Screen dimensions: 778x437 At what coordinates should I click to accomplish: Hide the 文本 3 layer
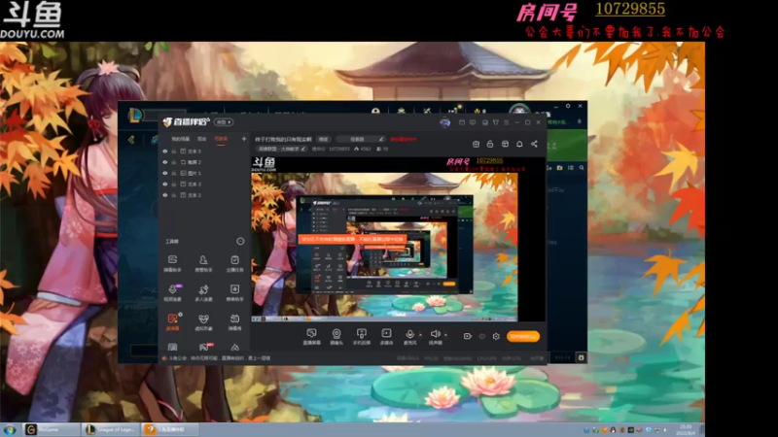[164, 184]
